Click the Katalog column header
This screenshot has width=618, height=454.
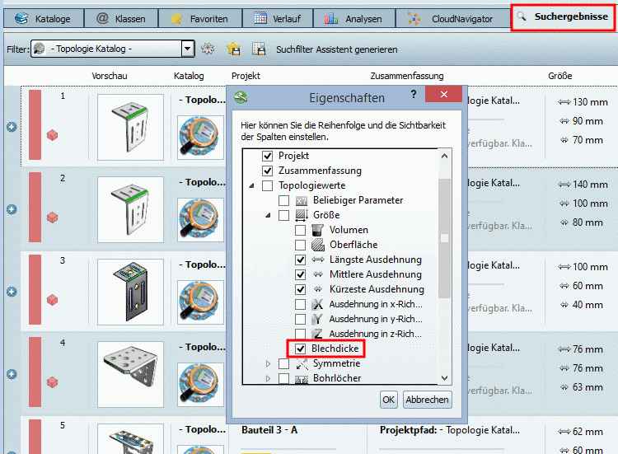pyautogui.click(x=189, y=76)
